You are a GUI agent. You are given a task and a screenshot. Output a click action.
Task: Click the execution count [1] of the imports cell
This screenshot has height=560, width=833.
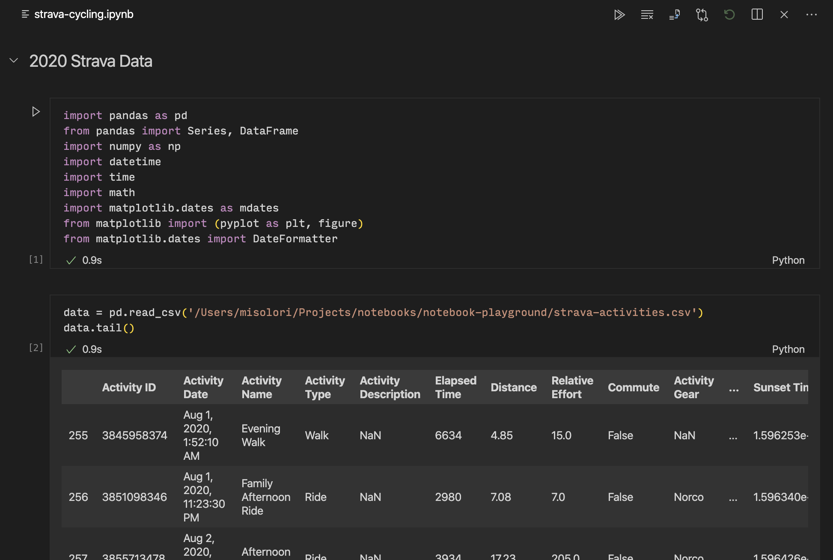pos(36,259)
